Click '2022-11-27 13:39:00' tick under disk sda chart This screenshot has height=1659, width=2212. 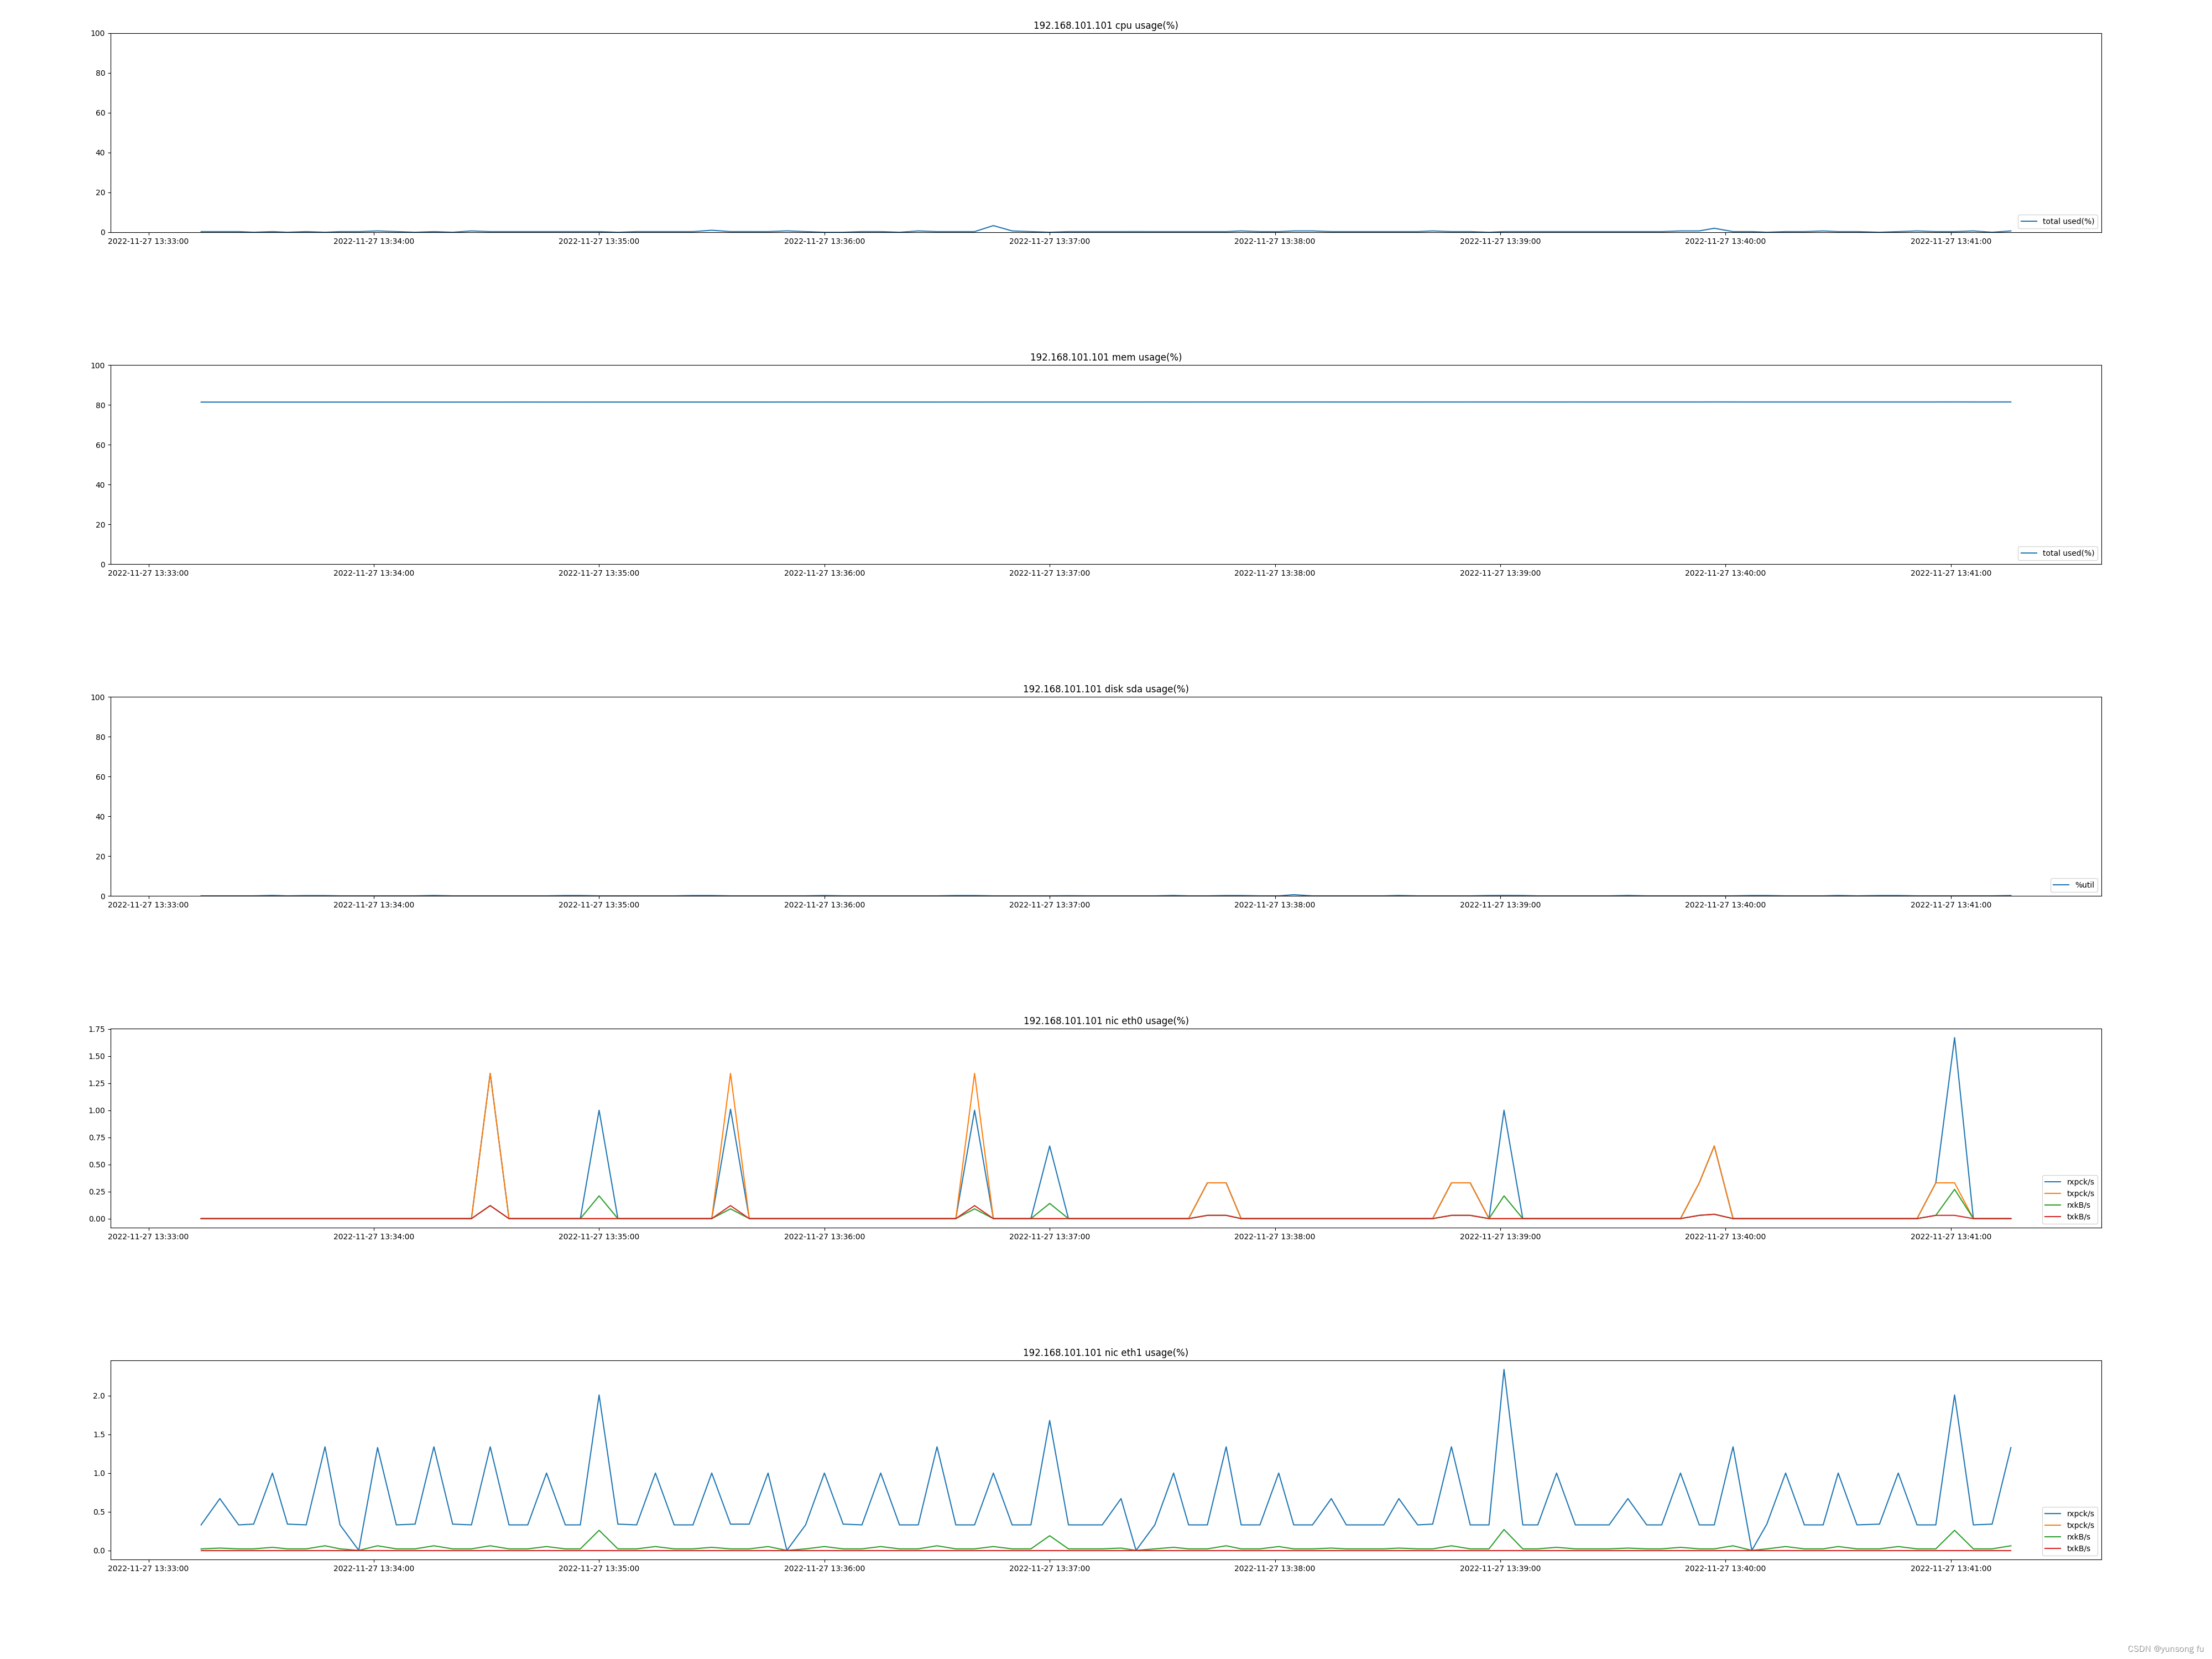1499,905
